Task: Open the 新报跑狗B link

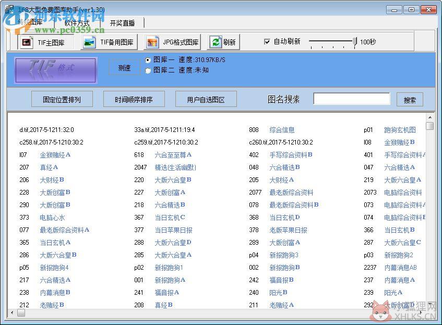Action: 285,268
